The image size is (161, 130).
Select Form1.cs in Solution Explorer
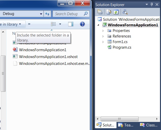120,42
